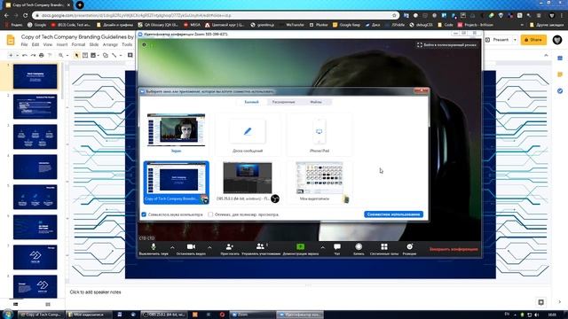Collapse the Slides menu bar with chevron
This screenshot has width=568, height=319.
tap(546, 55)
